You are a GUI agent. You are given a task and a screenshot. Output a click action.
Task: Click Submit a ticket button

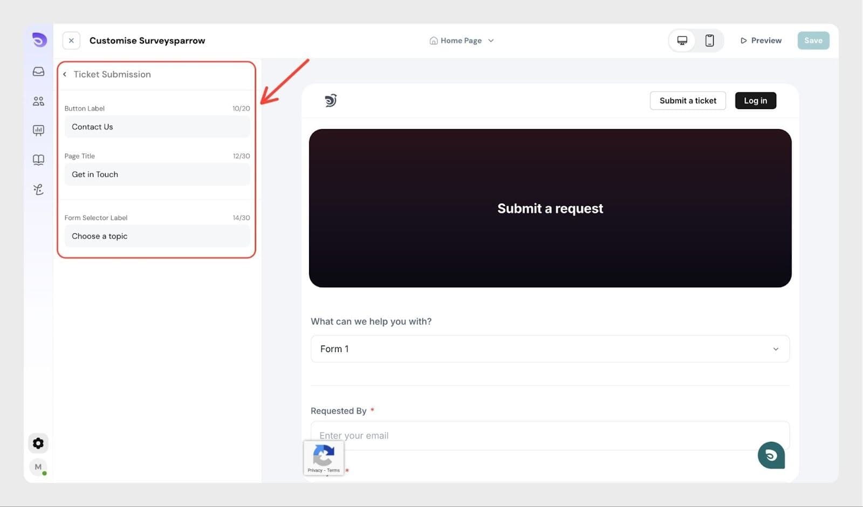tap(688, 100)
